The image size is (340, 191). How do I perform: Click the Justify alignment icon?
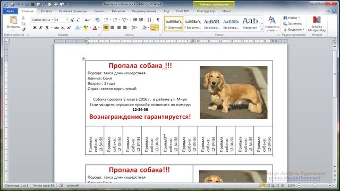[x=125, y=28]
